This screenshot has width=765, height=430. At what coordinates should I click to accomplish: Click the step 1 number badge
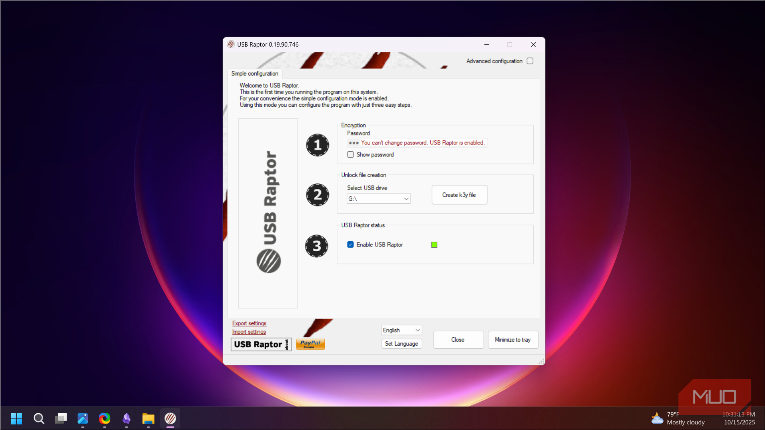[317, 145]
